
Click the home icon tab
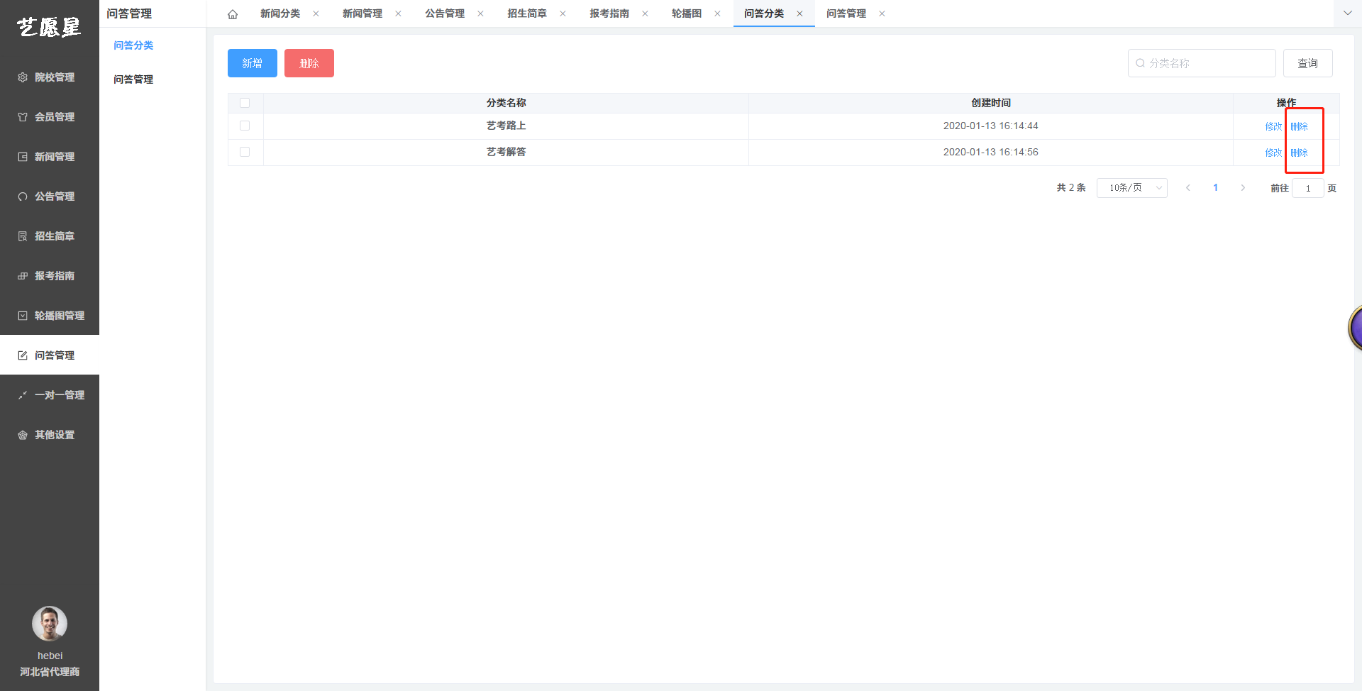(233, 14)
